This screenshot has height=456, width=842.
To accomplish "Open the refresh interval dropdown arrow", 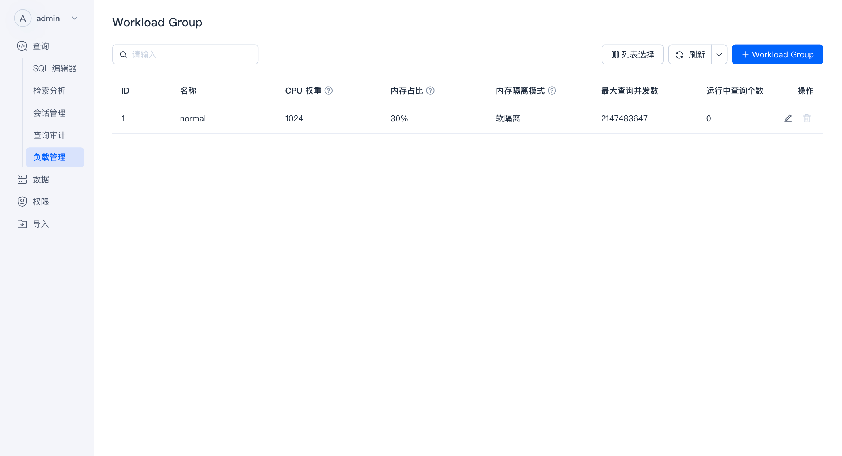I will [x=719, y=54].
